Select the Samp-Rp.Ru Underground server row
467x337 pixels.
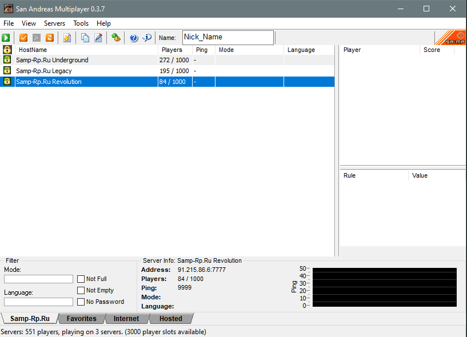point(167,60)
